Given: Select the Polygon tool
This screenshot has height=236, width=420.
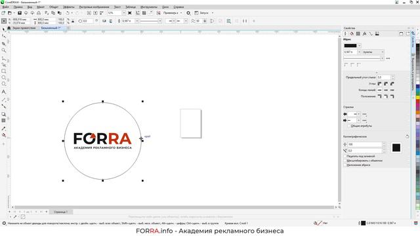Looking at the screenshot, I should [x=4, y=84].
